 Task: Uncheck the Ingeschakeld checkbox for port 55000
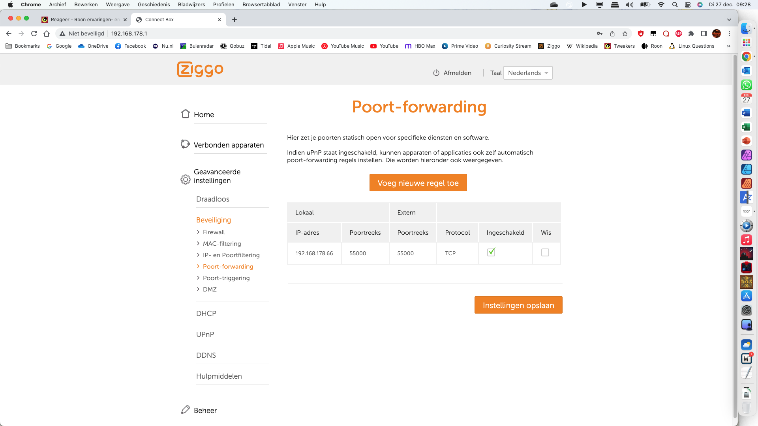491,252
